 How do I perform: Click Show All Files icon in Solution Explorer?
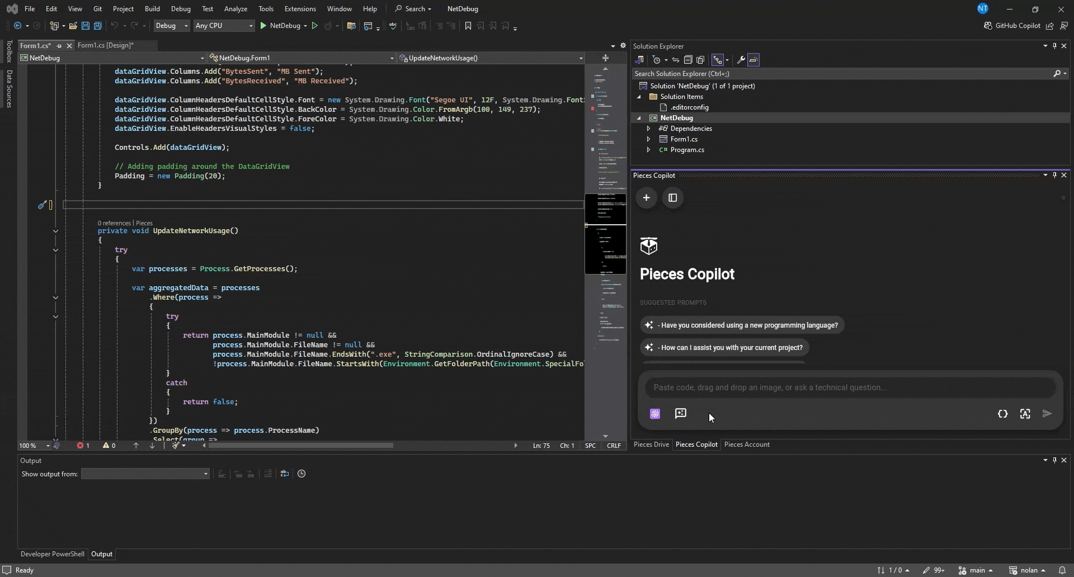coord(700,60)
